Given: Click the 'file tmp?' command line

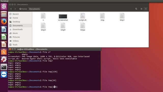Looking at the screenshot, I should 31,61.
